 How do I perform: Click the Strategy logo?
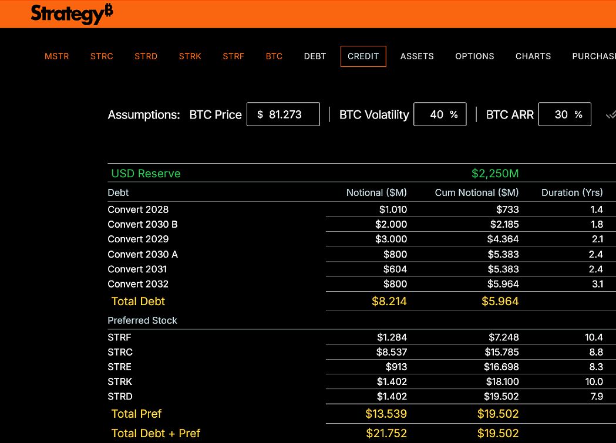click(x=72, y=14)
